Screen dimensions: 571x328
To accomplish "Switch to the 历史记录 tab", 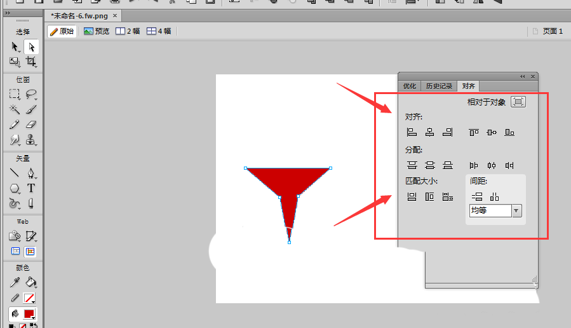I will coord(439,86).
